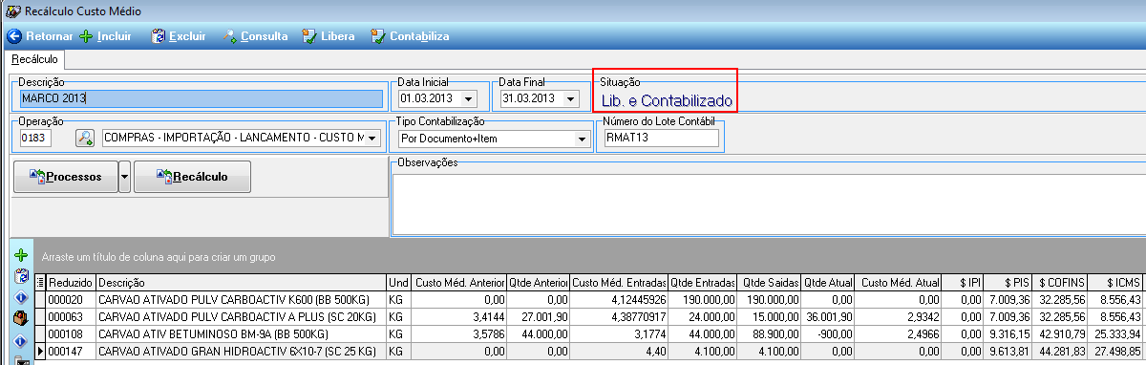This screenshot has height=365, width=1146.
Task: Click the Recálculo Custo Médio window icon
Action: 12,11
